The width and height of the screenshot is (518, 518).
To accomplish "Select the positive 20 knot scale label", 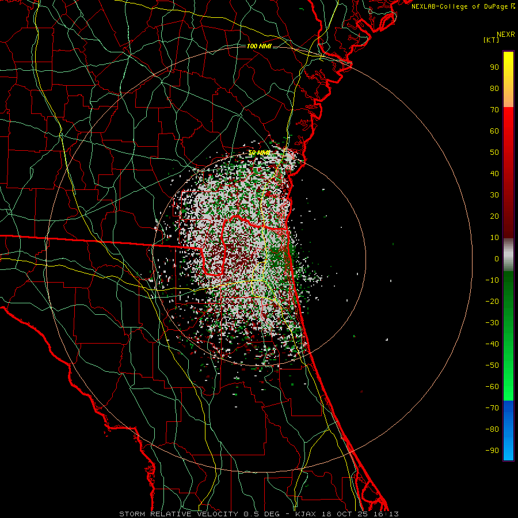I will click(x=494, y=216).
